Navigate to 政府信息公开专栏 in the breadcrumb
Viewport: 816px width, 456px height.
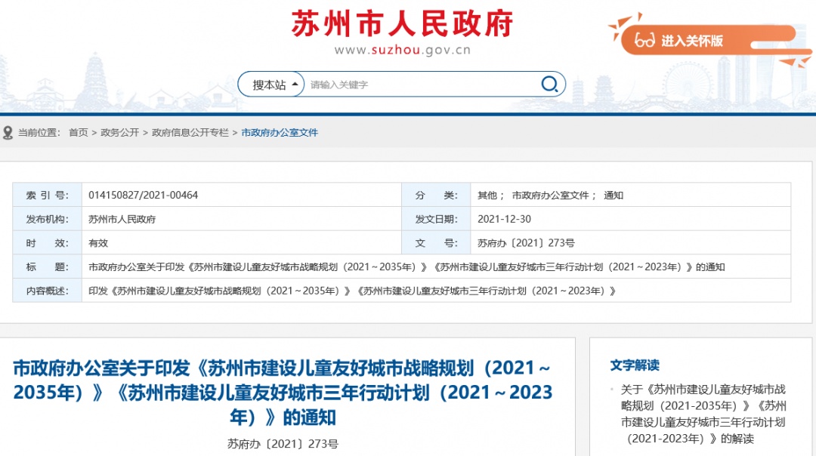tap(190, 133)
